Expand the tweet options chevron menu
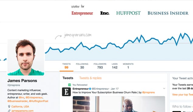The height and width of the screenshot is (112, 193). pyautogui.click(x=164, y=88)
